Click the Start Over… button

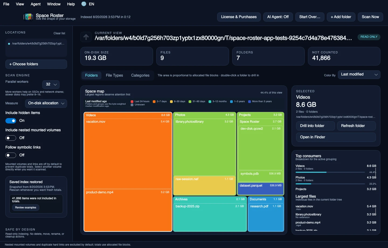(x=310, y=17)
